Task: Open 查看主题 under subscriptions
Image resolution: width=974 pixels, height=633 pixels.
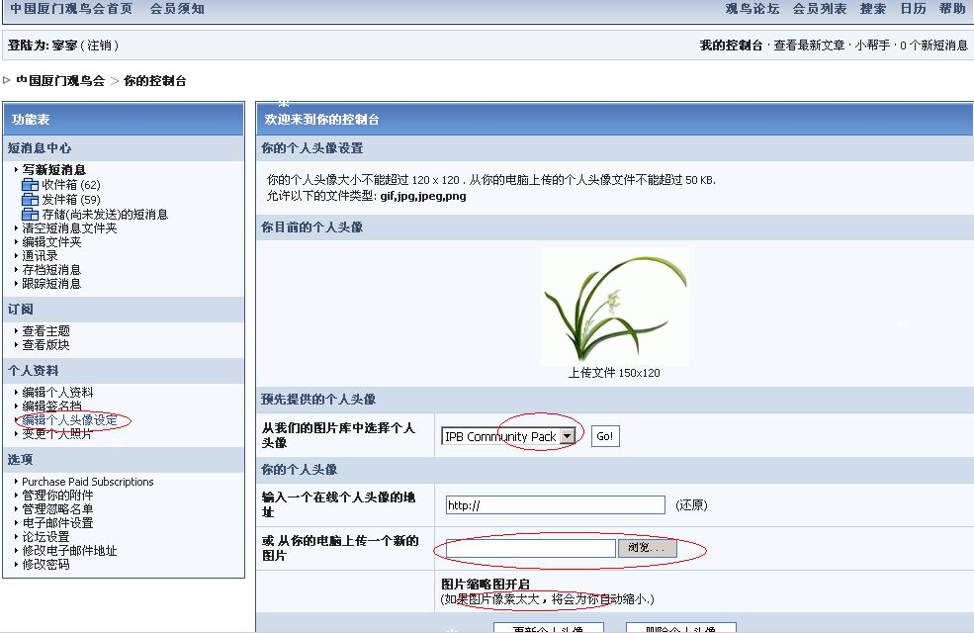Action: [45, 331]
